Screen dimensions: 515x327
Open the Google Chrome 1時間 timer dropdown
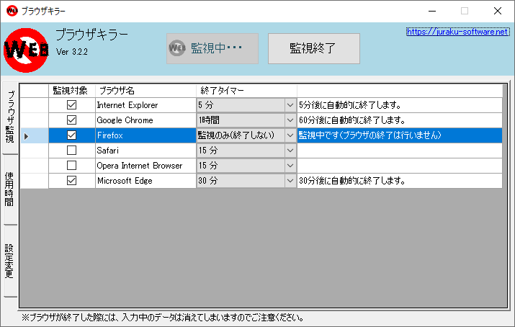pyautogui.click(x=290, y=120)
